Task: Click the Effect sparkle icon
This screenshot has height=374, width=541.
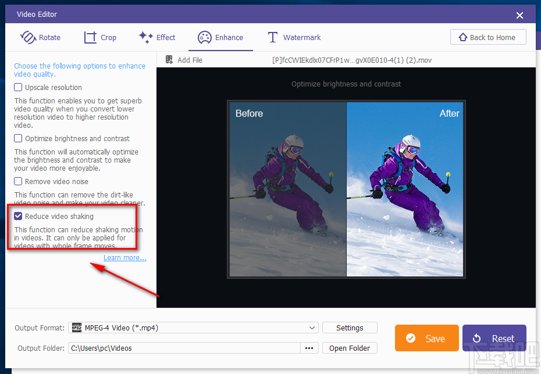Action: coord(145,37)
